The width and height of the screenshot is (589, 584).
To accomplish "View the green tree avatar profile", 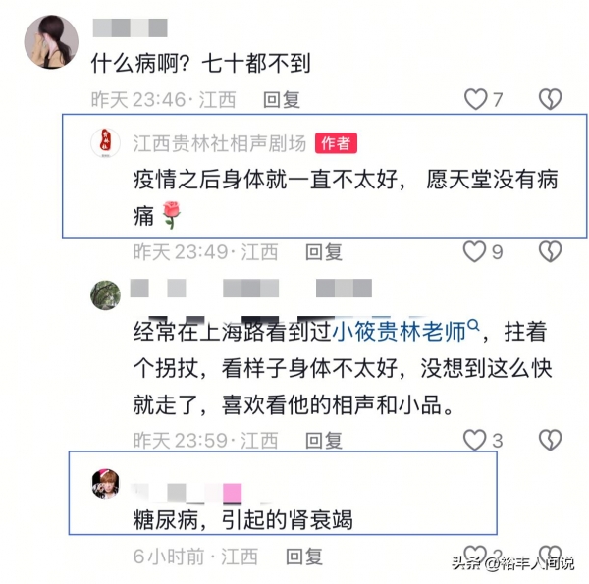I will pyautogui.click(x=106, y=295).
